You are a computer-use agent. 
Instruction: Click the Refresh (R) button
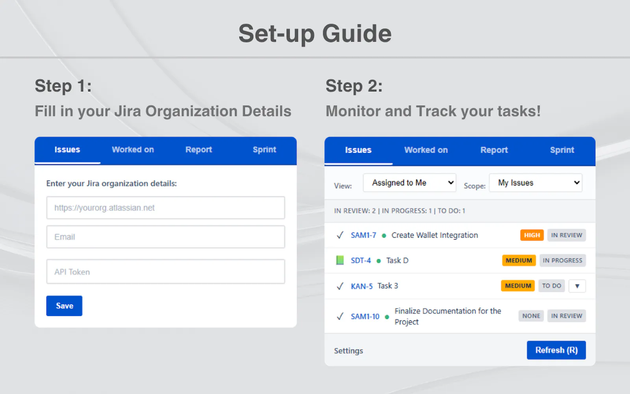[x=556, y=350]
